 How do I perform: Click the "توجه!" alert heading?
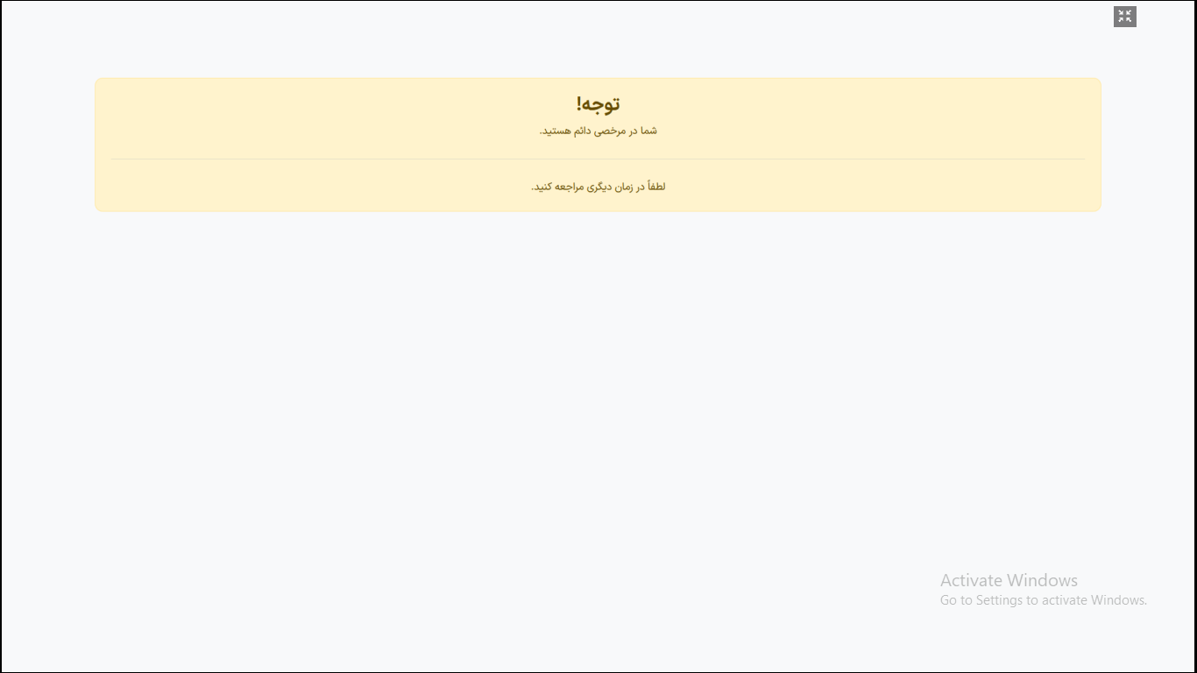(598, 104)
